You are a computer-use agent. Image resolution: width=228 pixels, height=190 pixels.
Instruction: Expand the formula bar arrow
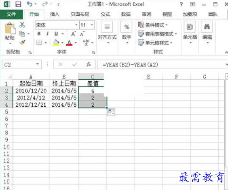pyautogui.click(x=226, y=64)
